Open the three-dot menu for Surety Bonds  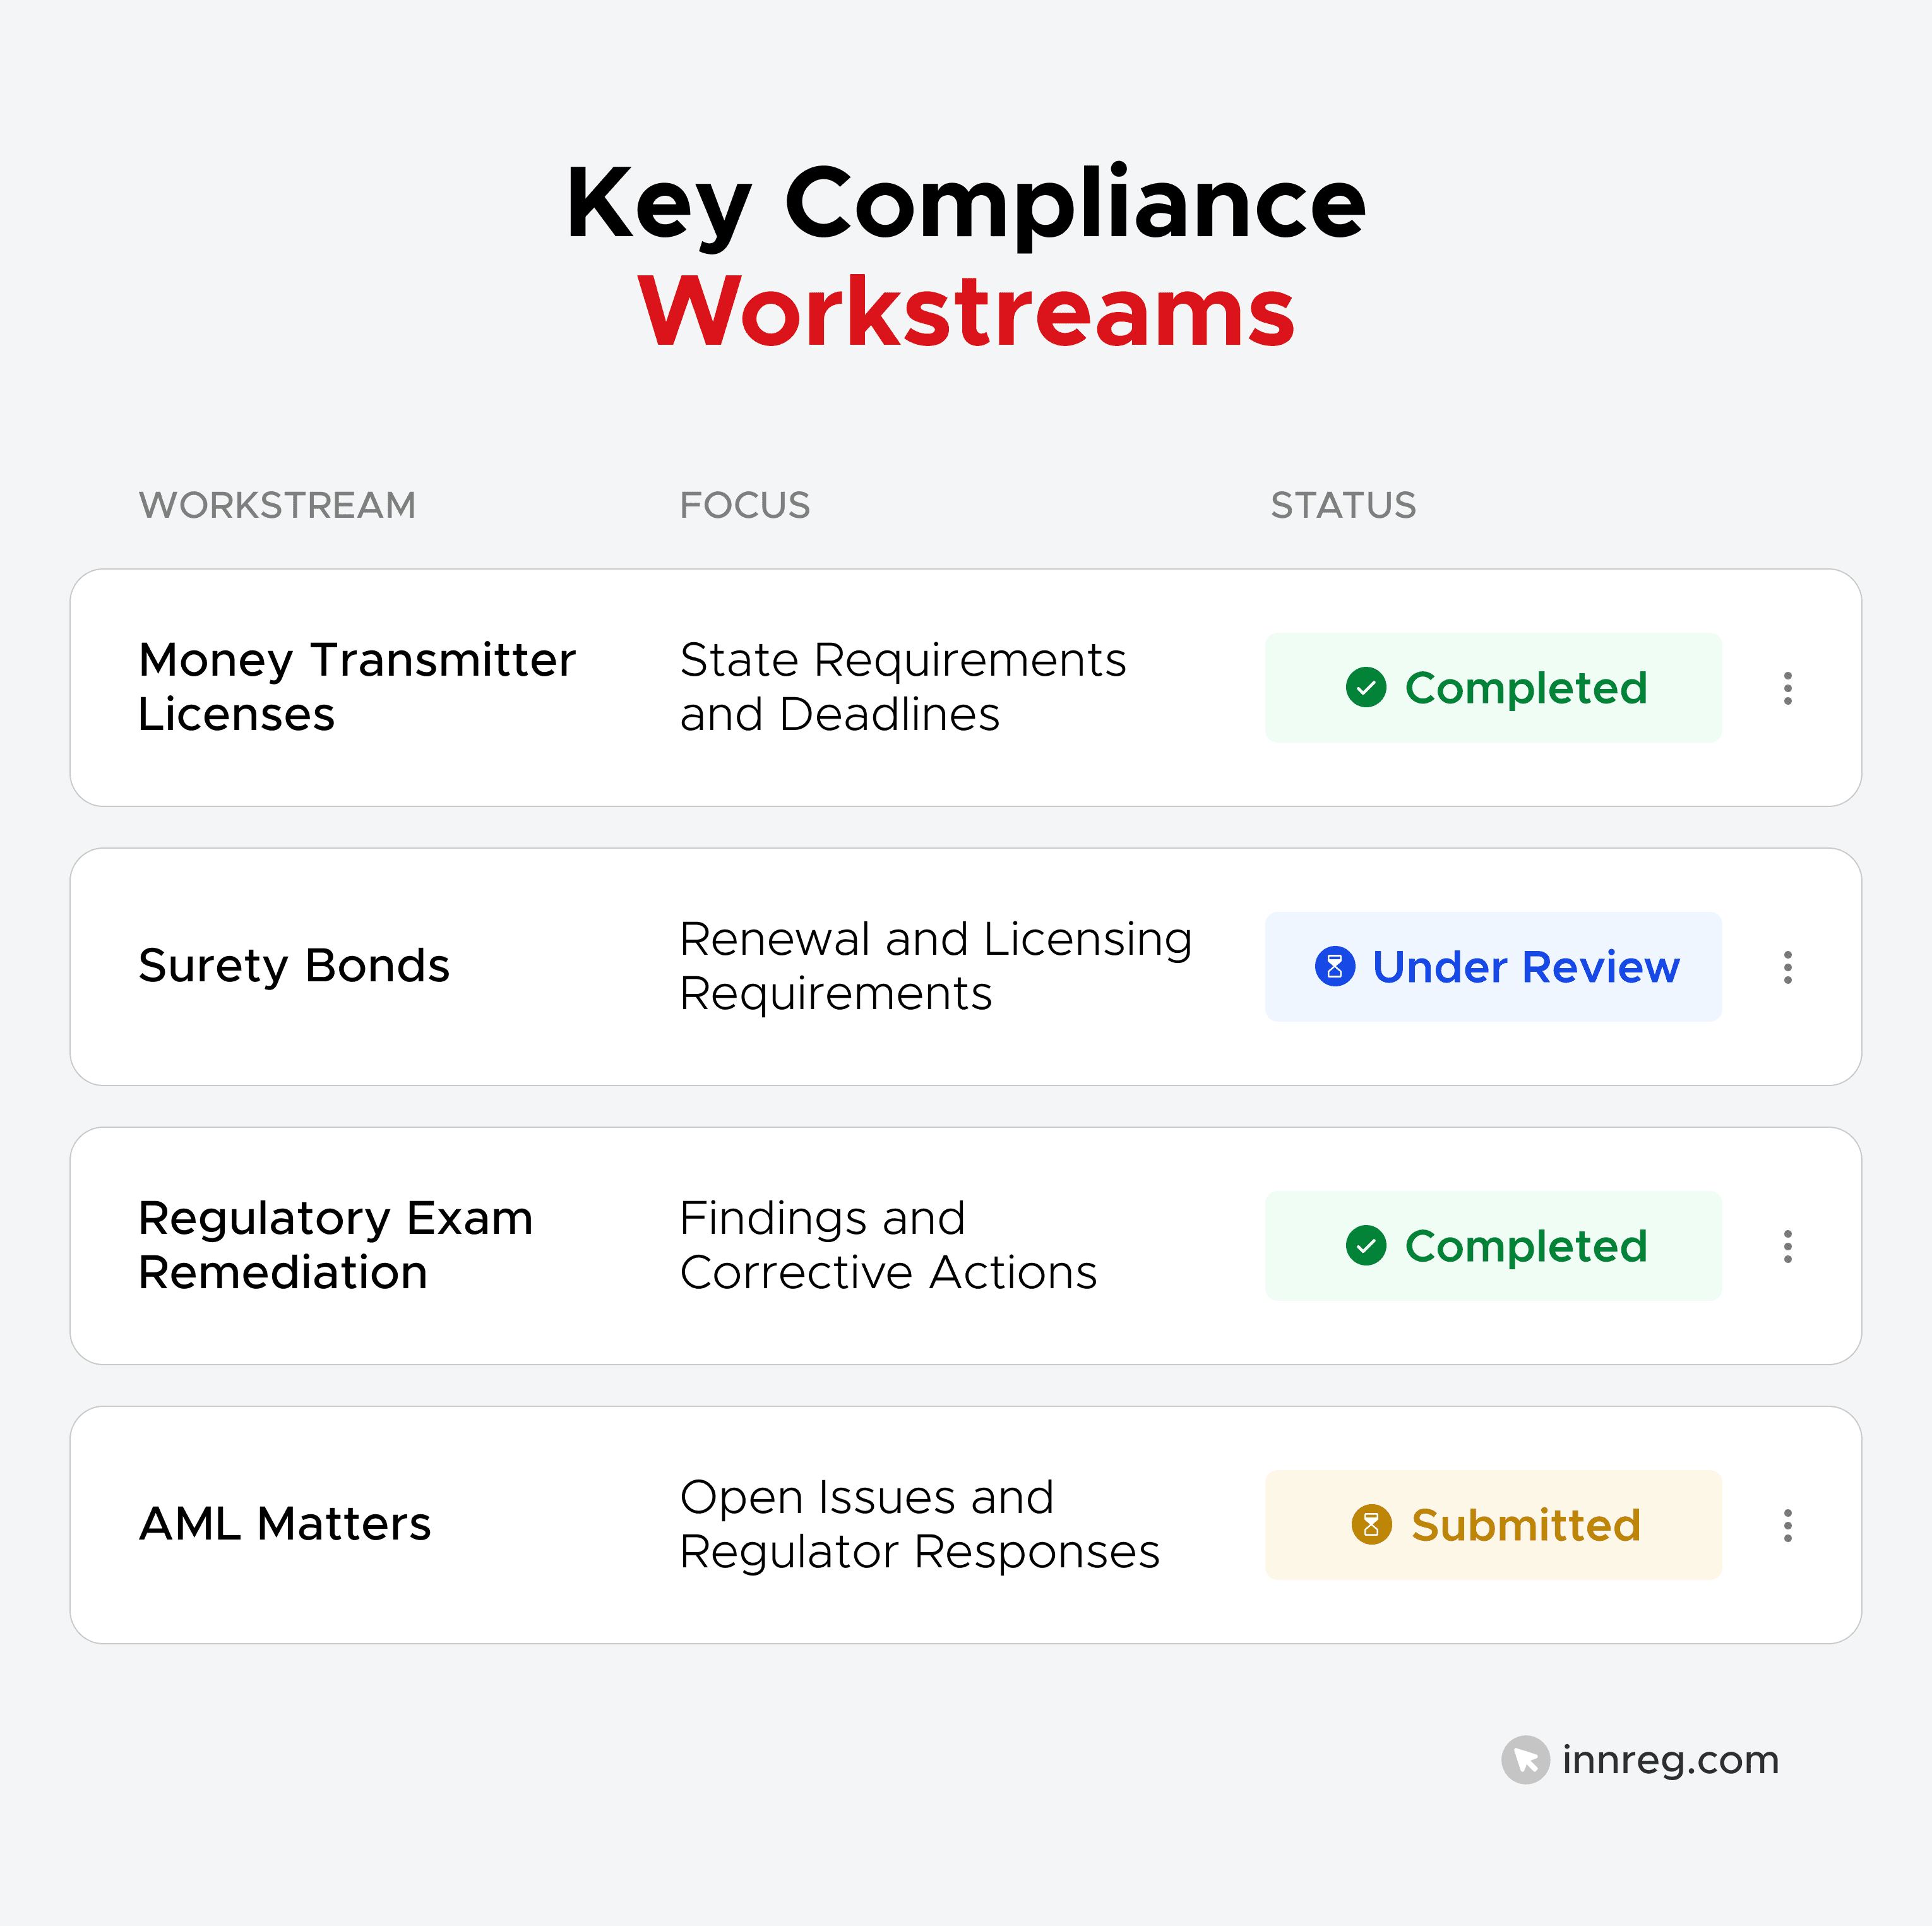point(1787,967)
